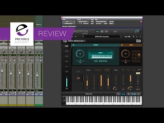The image size is (164, 123).
Task: Open the ARP page tab
Action: (67, 72)
